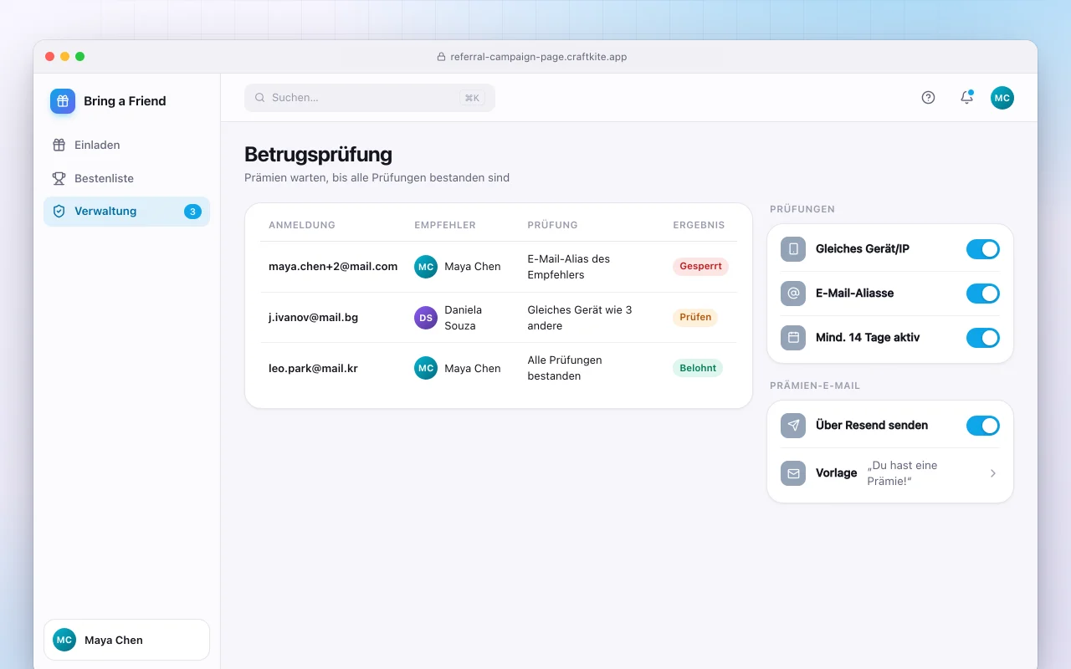Click the device icon beside Gleiches Gerät/IP
This screenshot has height=669, width=1071.
[x=793, y=249]
